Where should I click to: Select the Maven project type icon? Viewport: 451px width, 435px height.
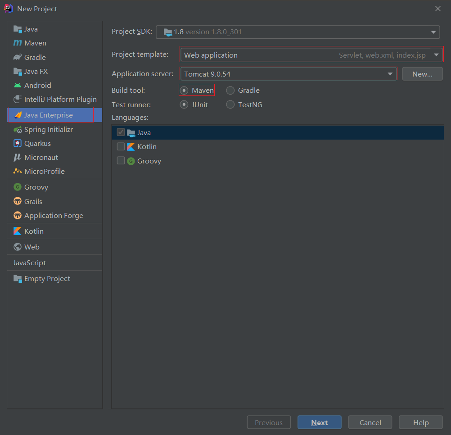(18, 43)
